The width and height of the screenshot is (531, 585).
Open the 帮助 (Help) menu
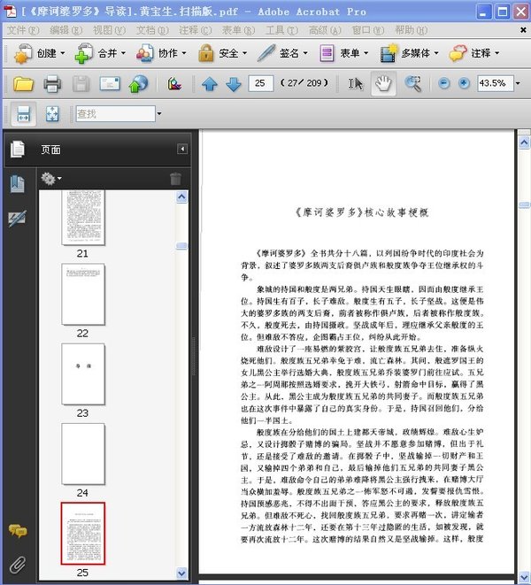point(412,30)
